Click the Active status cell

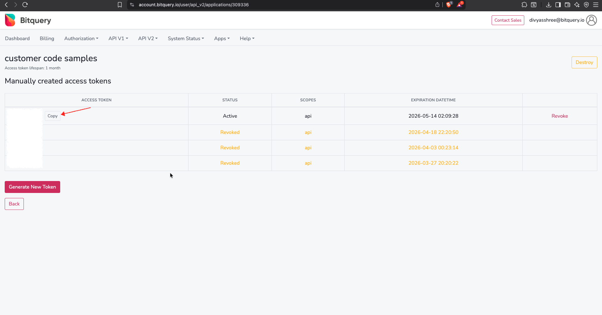click(x=230, y=116)
